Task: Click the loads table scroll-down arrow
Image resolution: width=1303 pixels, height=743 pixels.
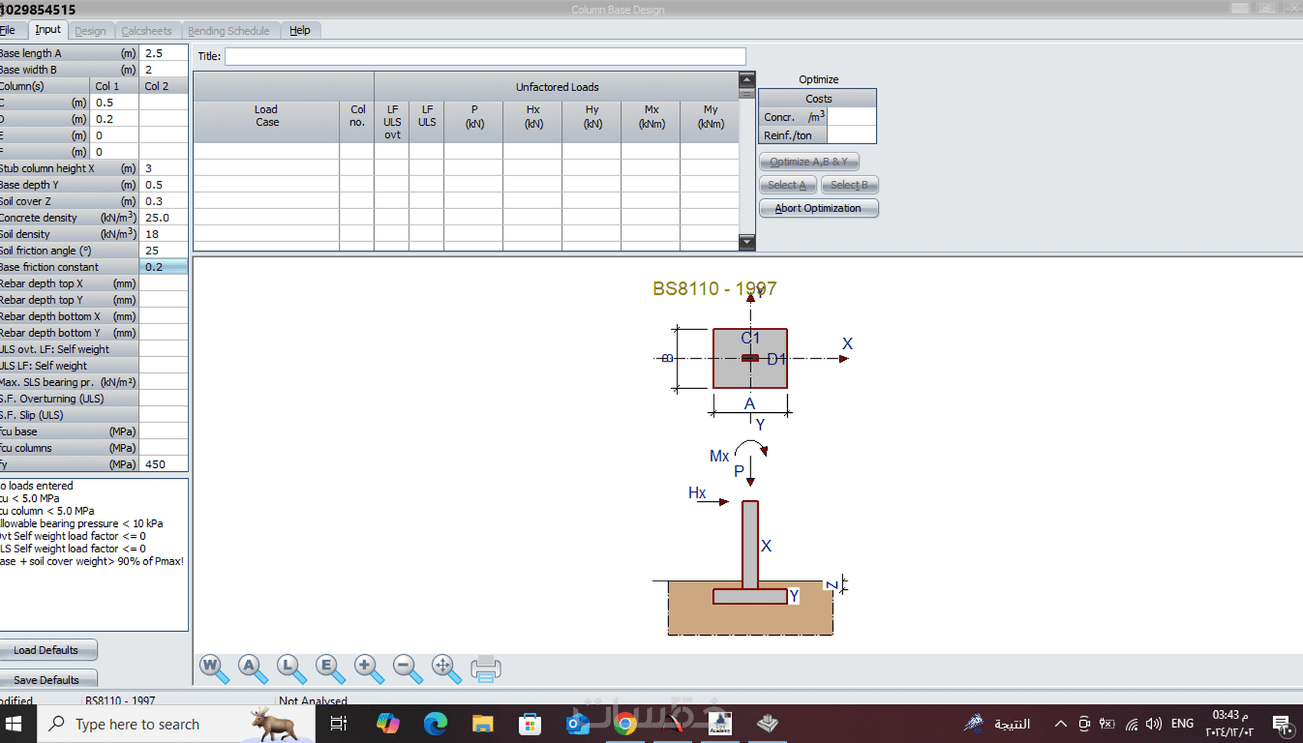Action: click(x=747, y=243)
